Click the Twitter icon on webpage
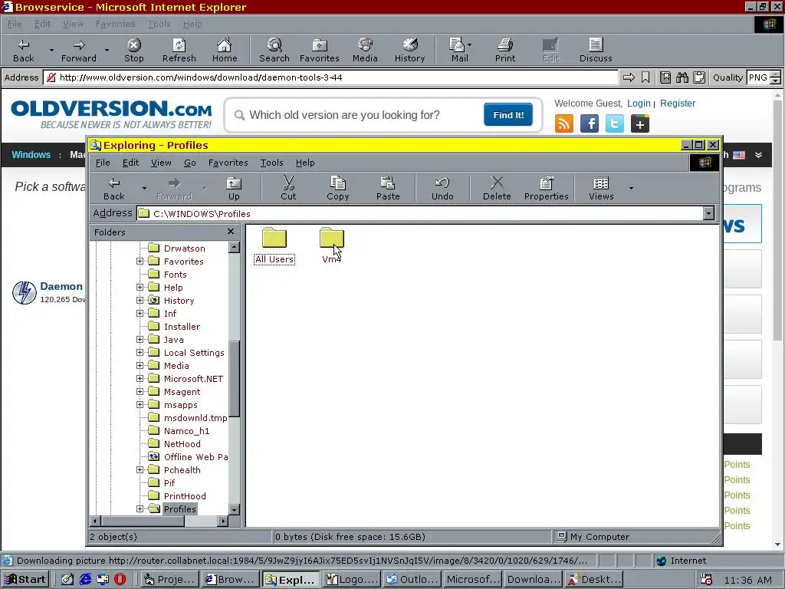This screenshot has height=589, width=785. 614,123
